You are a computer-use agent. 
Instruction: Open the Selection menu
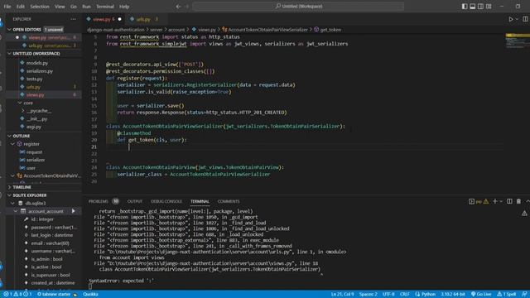40,7
